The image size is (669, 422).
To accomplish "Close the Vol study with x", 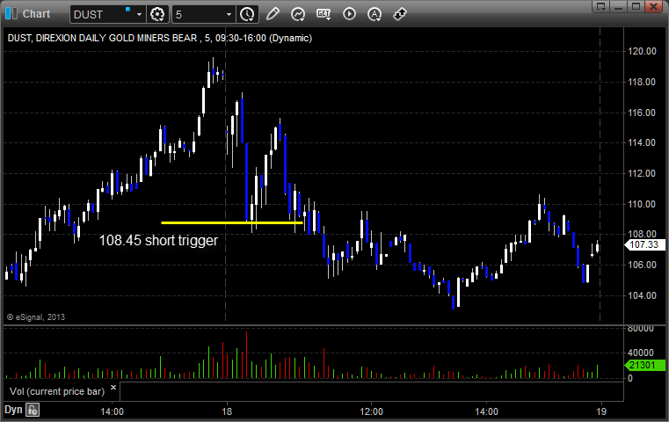I will point(113,388).
